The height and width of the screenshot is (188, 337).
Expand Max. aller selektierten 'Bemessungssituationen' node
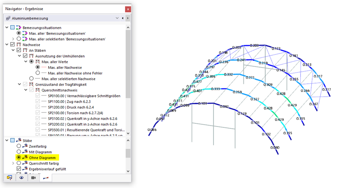point(13,39)
